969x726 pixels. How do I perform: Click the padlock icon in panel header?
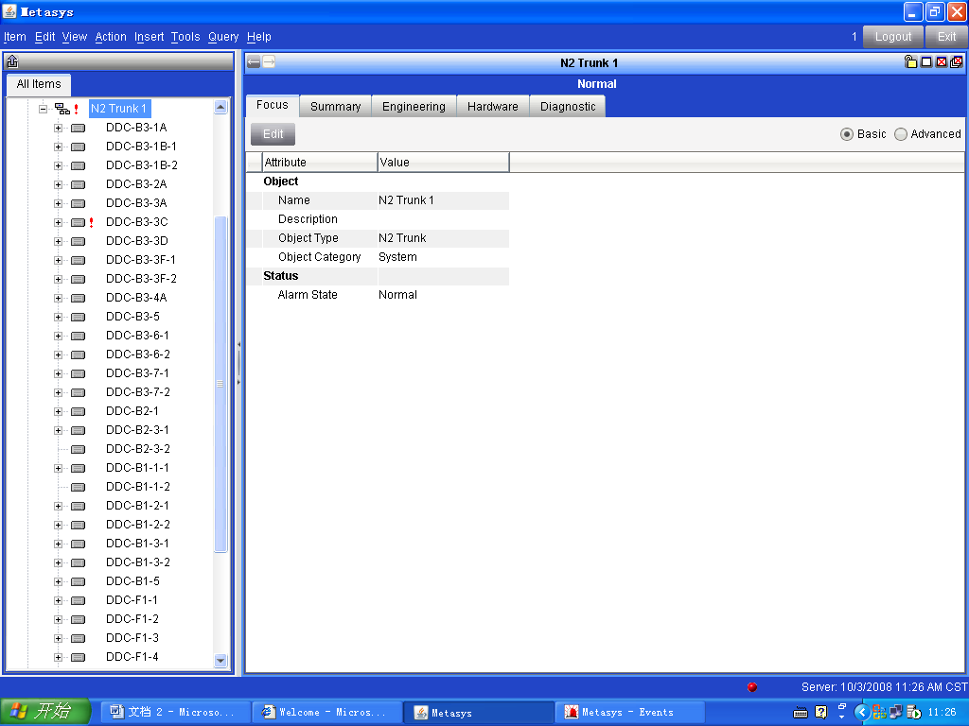pos(910,62)
